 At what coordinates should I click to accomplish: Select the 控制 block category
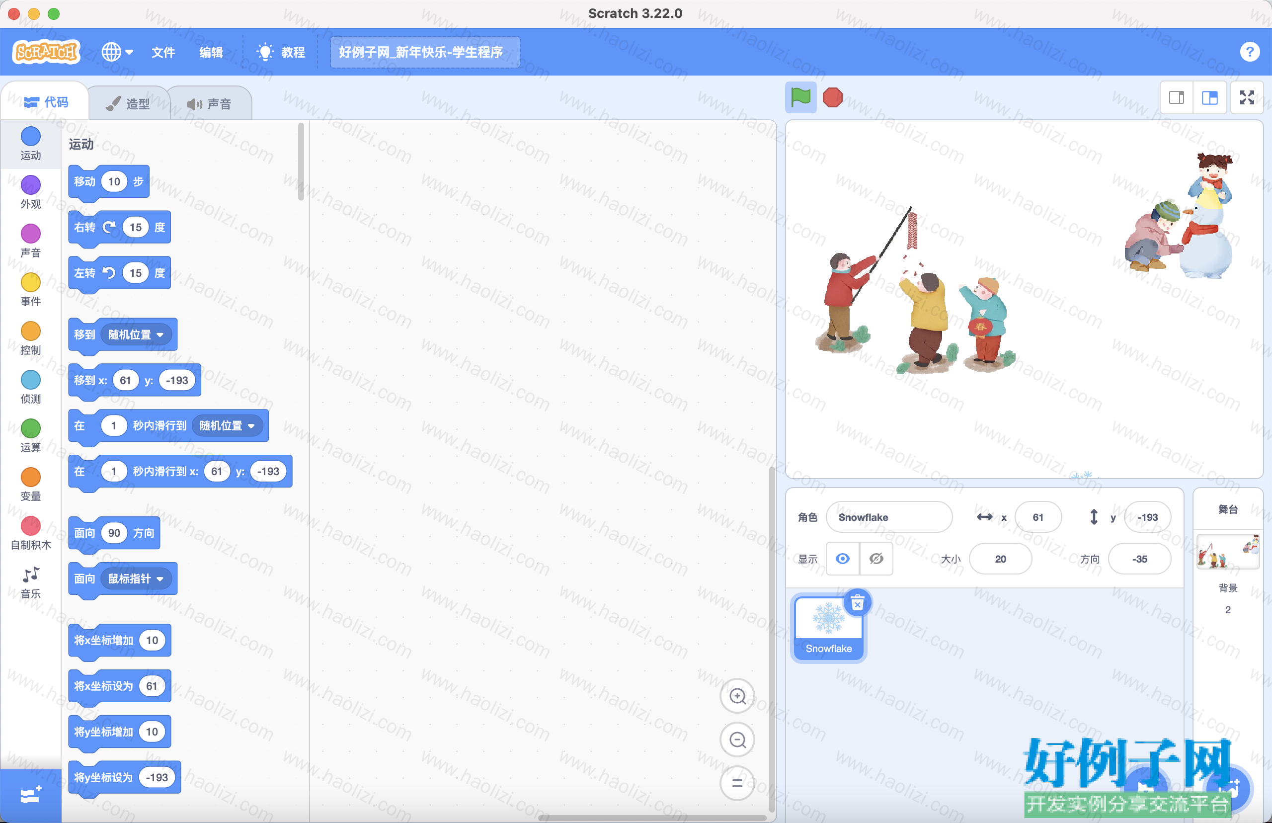[x=30, y=339]
